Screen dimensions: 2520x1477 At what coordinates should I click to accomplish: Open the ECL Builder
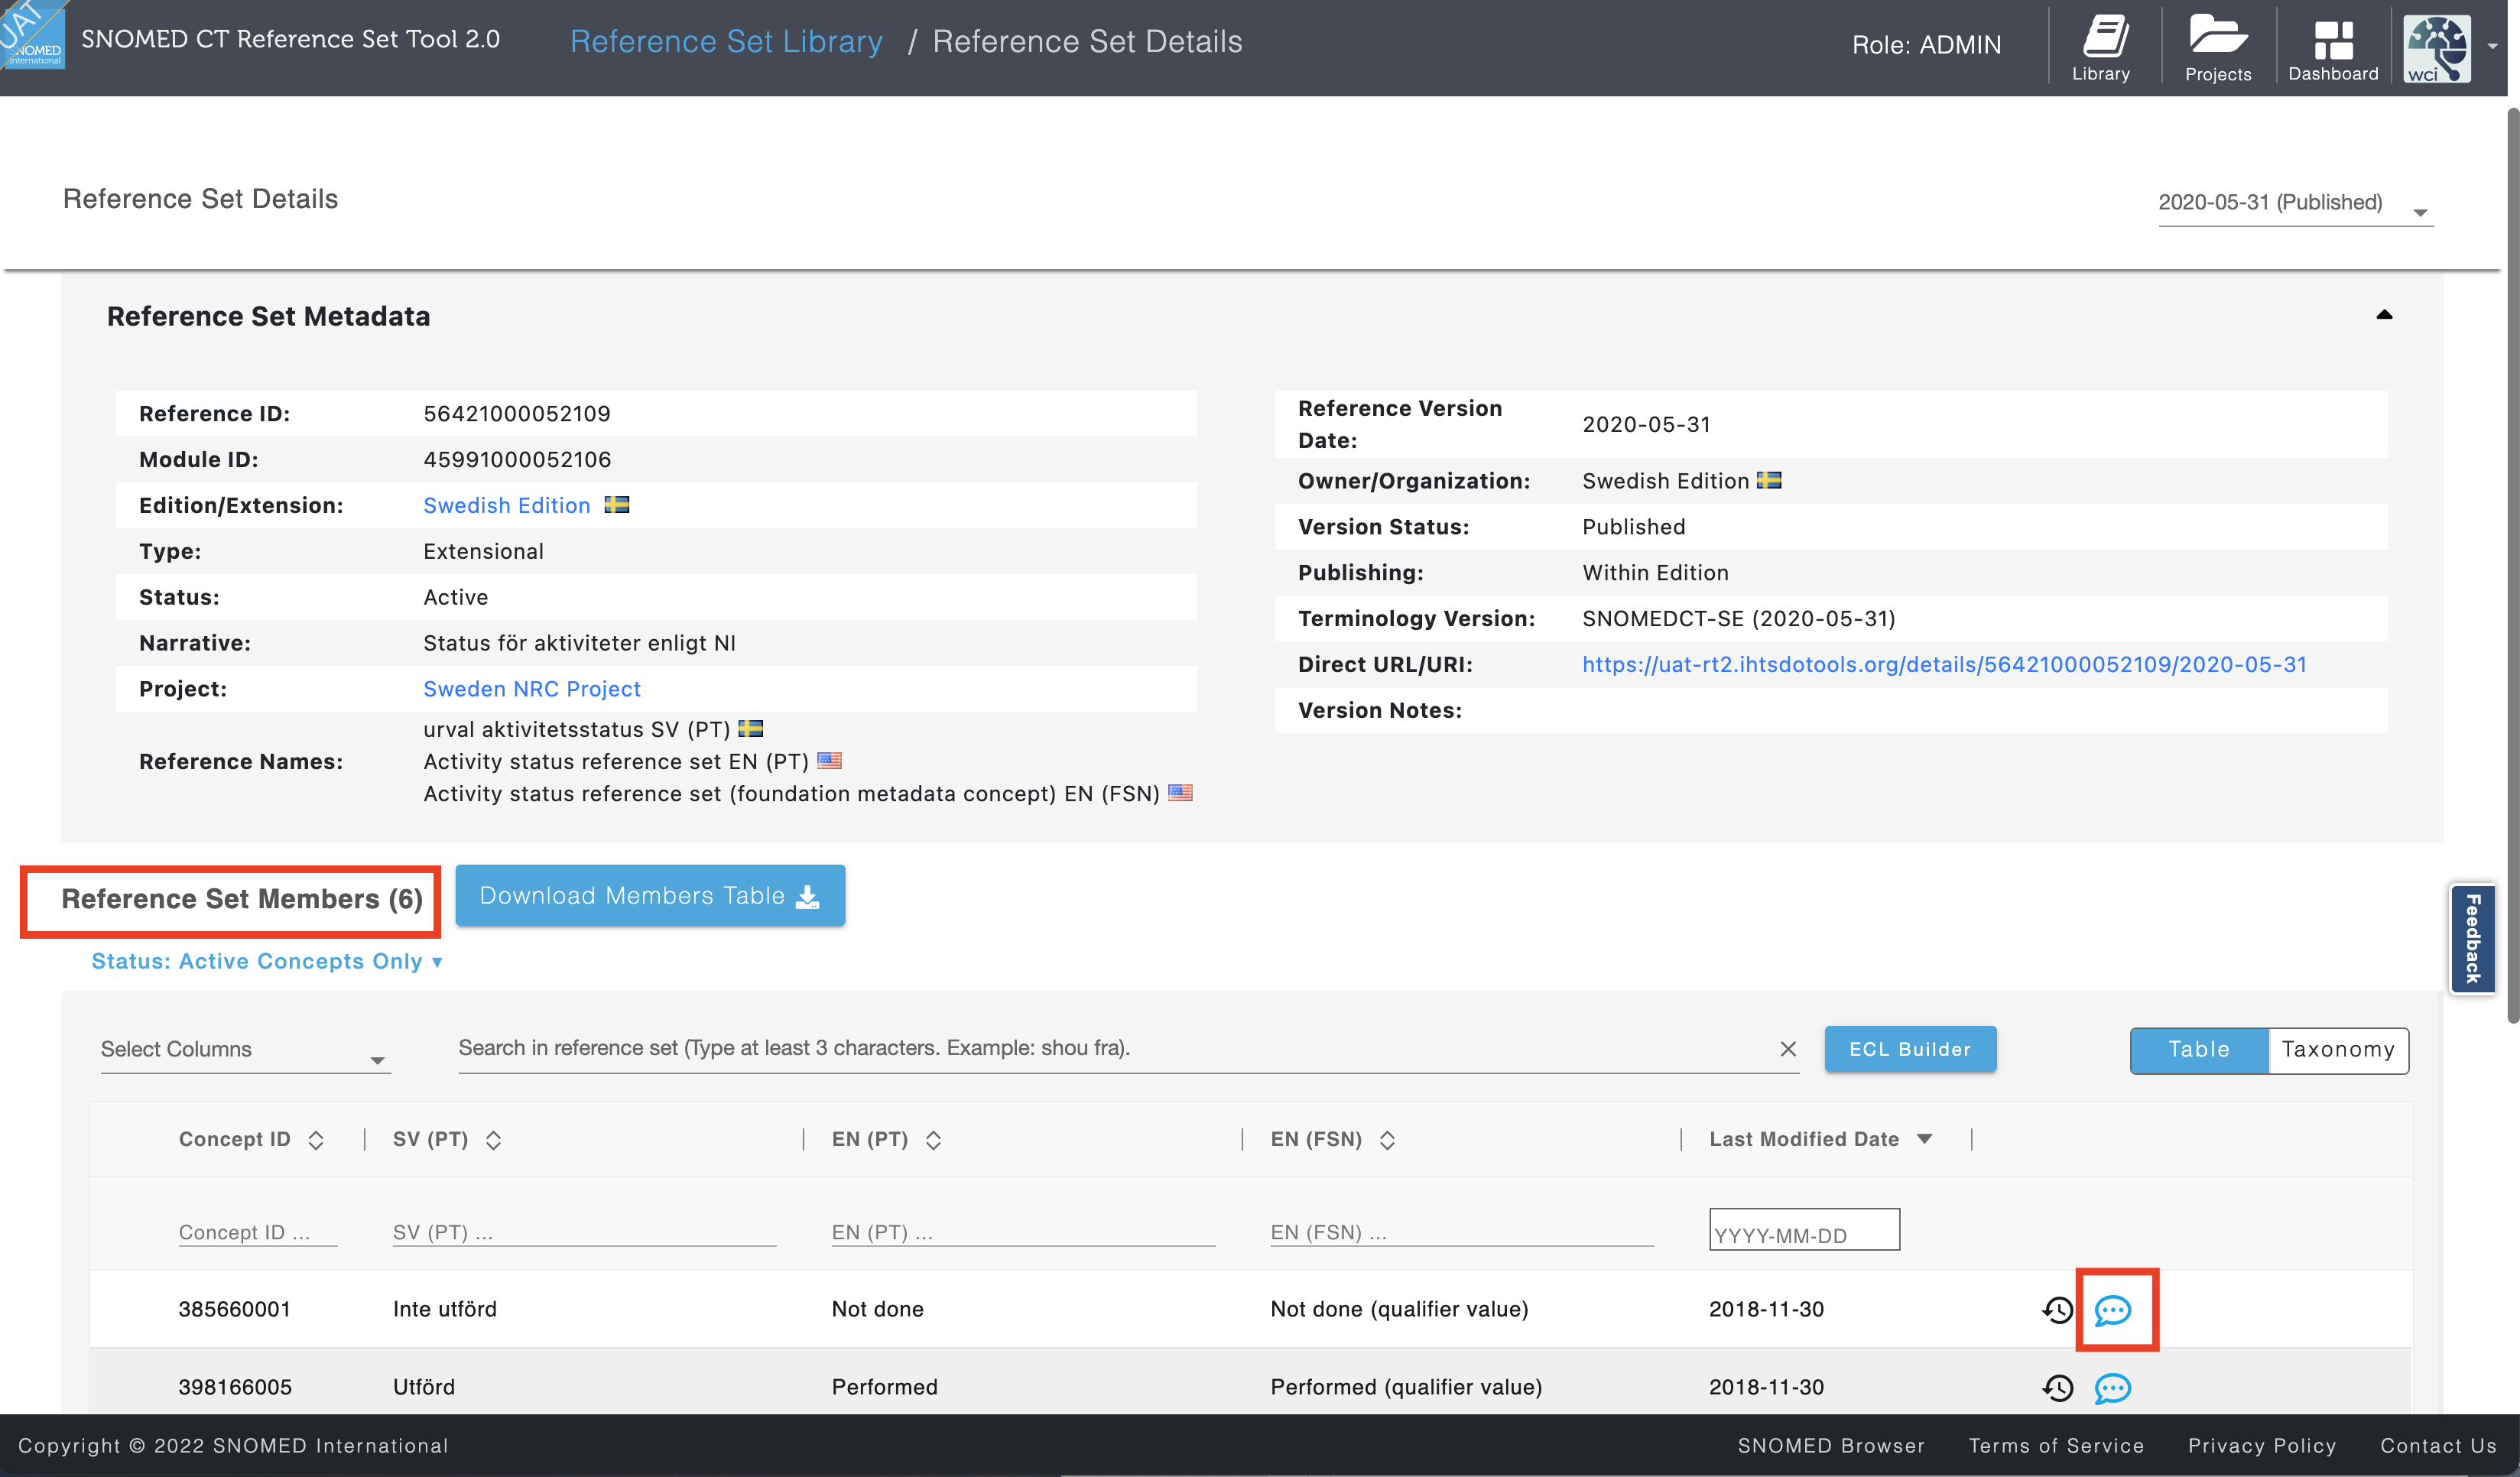click(x=1910, y=1049)
